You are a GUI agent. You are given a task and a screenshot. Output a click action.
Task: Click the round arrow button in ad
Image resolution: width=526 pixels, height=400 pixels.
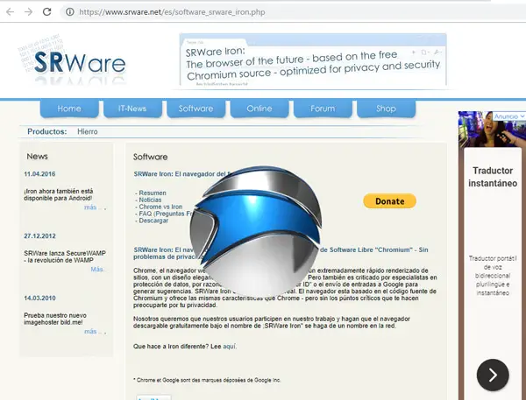click(x=493, y=375)
